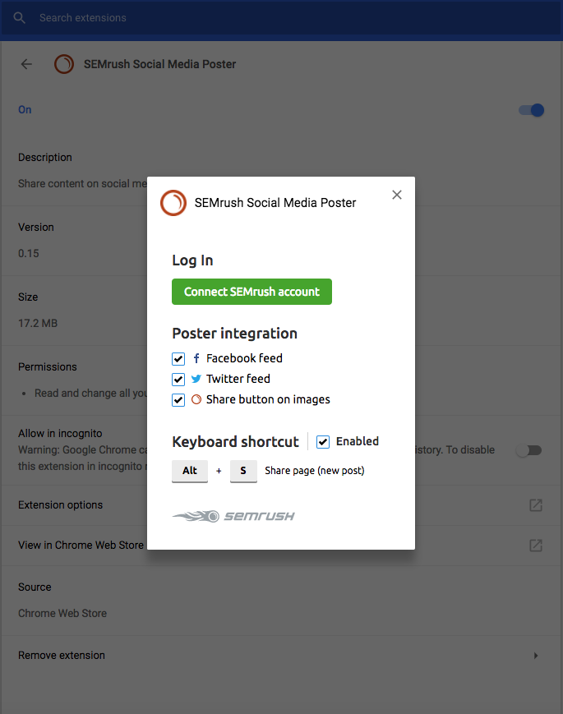This screenshot has height=714, width=563.
Task: Uncheck the Twitter feed checkbox
Action: click(x=178, y=380)
